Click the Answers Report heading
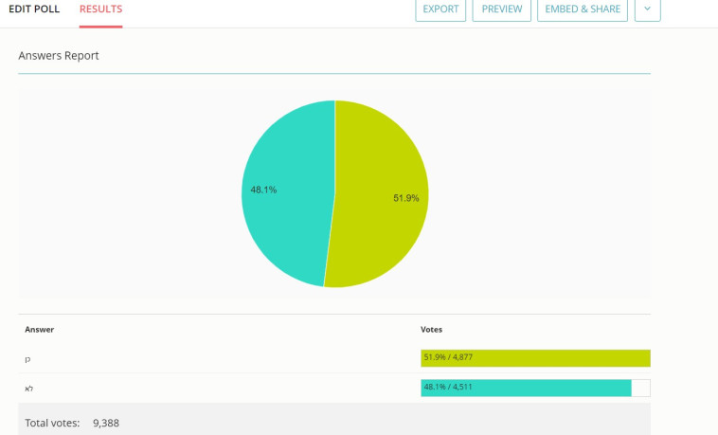The height and width of the screenshot is (435, 718). 59,56
